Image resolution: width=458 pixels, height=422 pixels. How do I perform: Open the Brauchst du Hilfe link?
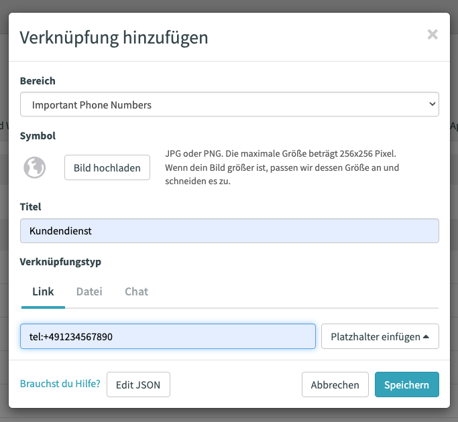pos(60,384)
